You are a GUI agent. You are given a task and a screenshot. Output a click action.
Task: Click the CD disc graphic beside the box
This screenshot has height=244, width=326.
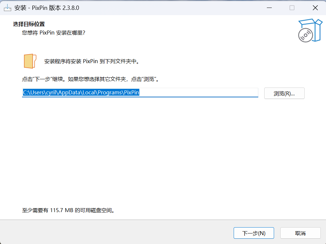coord(305,35)
